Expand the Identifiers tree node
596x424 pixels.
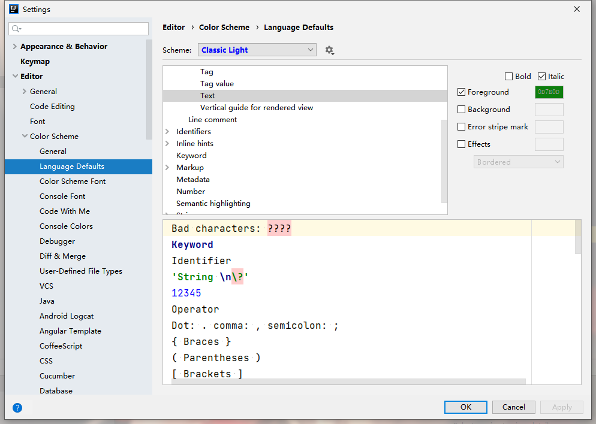tap(167, 132)
